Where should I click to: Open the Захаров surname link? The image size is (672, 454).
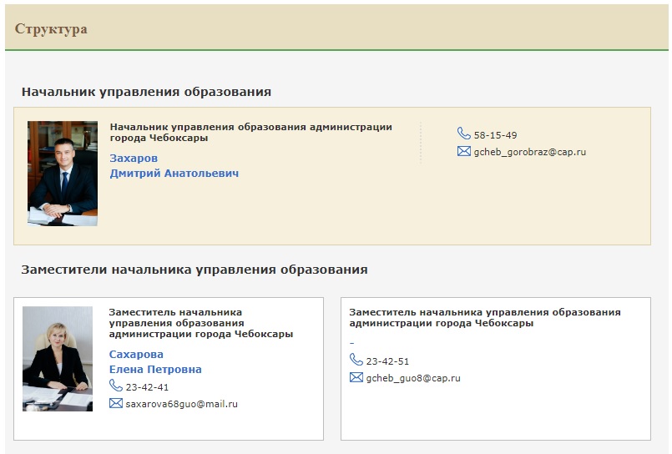pyautogui.click(x=134, y=158)
